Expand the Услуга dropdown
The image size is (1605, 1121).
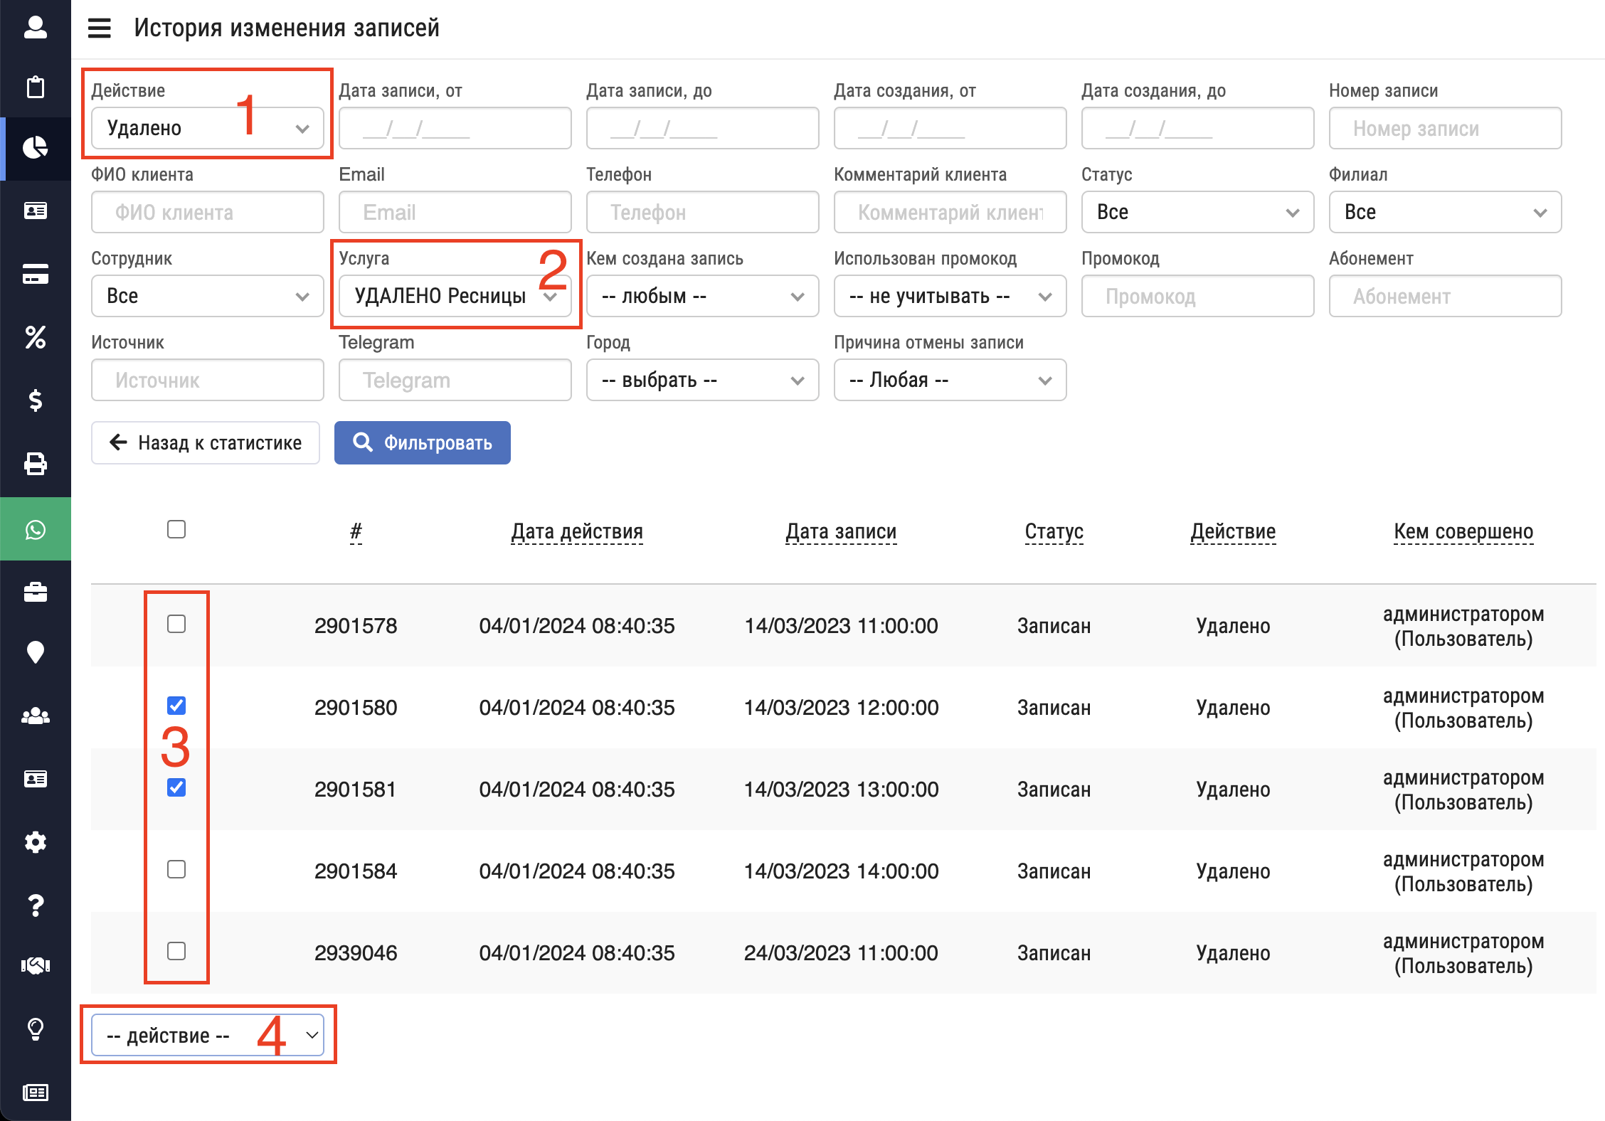point(455,296)
